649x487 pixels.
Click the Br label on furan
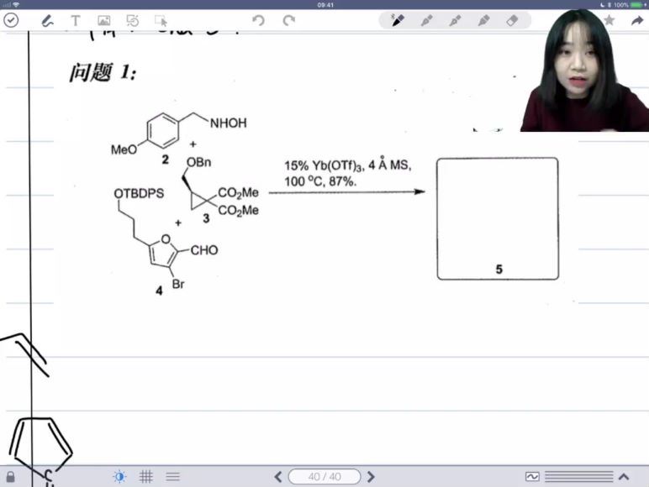(178, 284)
